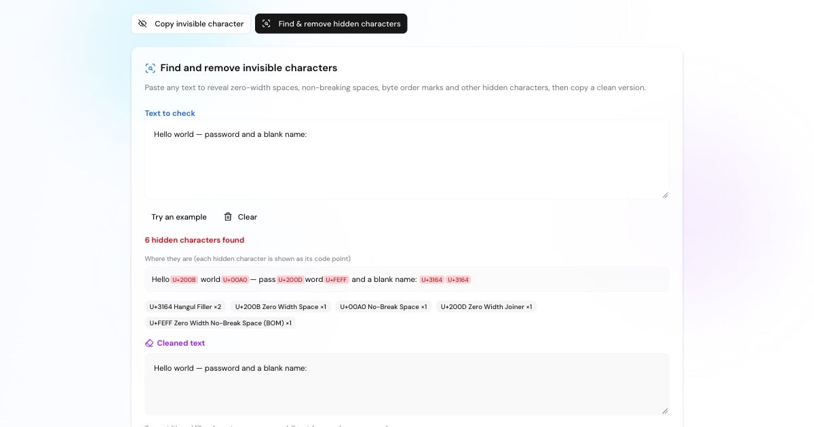814x427 pixels.
Task: Click the eraser icon beside Cleaned text
Action: pyautogui.click(x=149, y=343)
